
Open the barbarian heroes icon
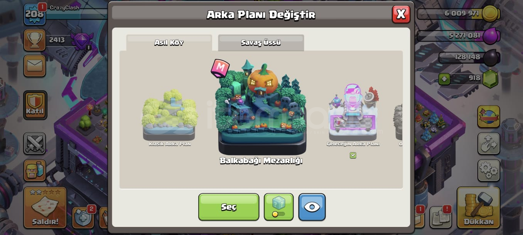click(x=35, y=170)
